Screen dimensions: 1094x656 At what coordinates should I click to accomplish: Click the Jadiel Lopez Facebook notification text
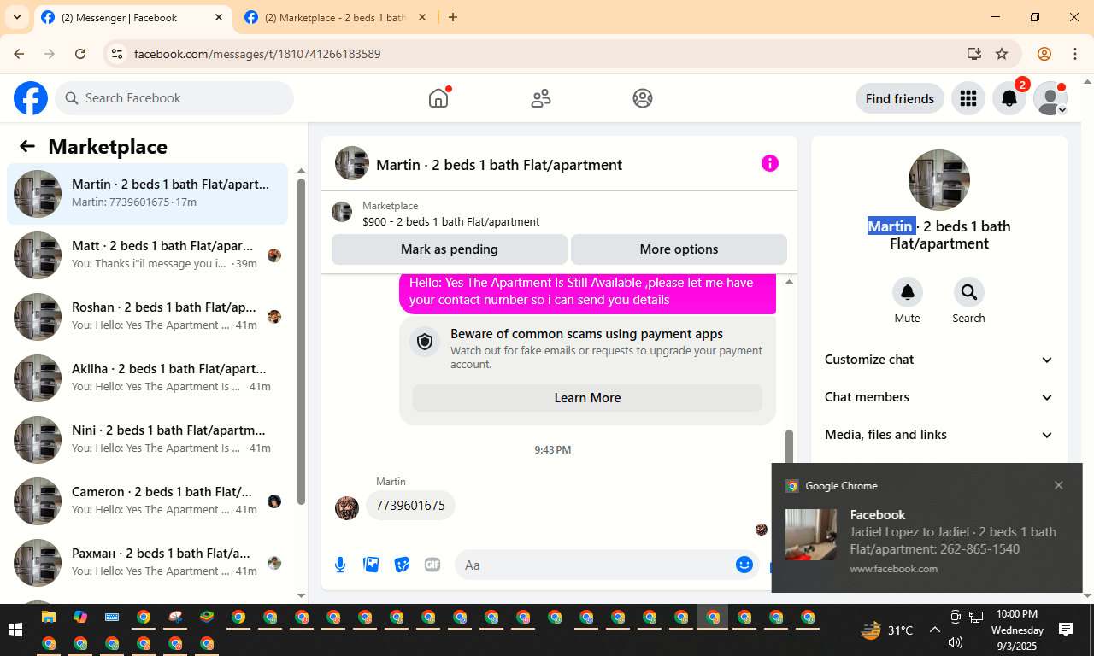coord(953,540)
